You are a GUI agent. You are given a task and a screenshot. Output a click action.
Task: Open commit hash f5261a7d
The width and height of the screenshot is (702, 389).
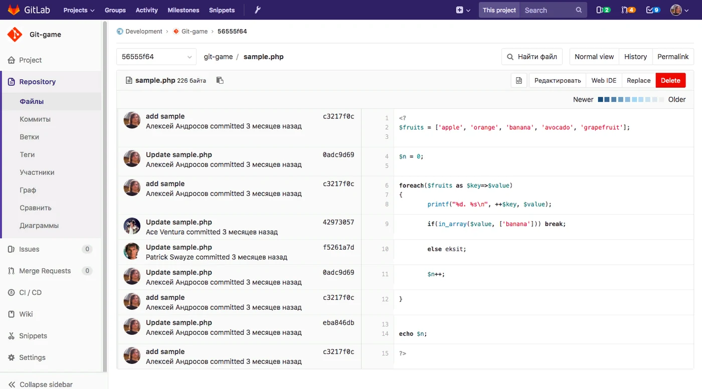pos(338,247)
